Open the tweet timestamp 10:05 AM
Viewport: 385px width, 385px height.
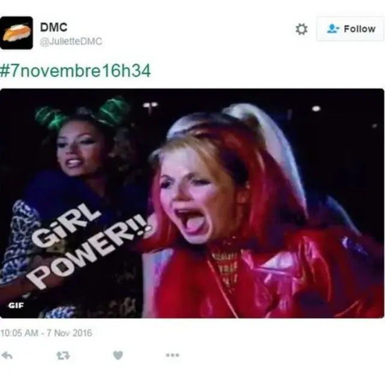click(19, 333)
